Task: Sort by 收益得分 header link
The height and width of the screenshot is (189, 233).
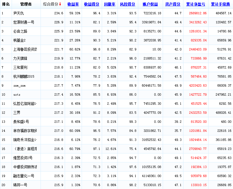Action: (x=92, y=4)
